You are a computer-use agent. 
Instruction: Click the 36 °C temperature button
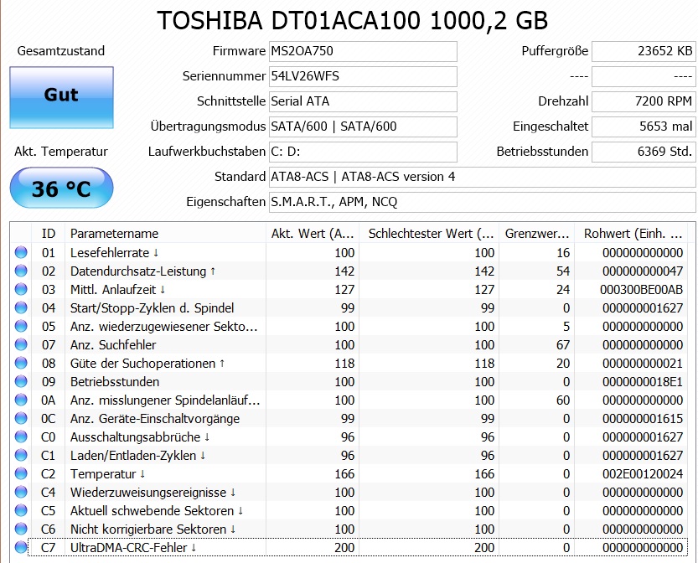click(61, 188)
